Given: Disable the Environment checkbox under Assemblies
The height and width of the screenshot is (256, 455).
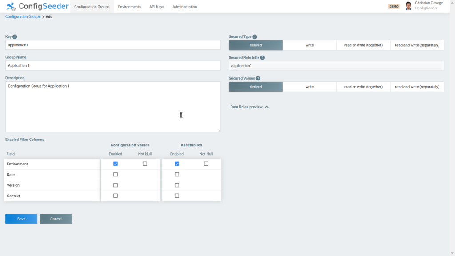Looking at the screenshot, I should pyautogui.click(x=177, y=164).
